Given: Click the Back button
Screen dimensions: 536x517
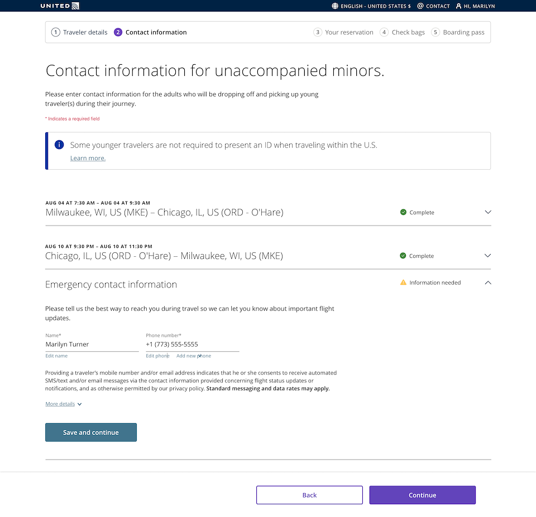Looking at the screenshot, I should [x=309, y=495].
